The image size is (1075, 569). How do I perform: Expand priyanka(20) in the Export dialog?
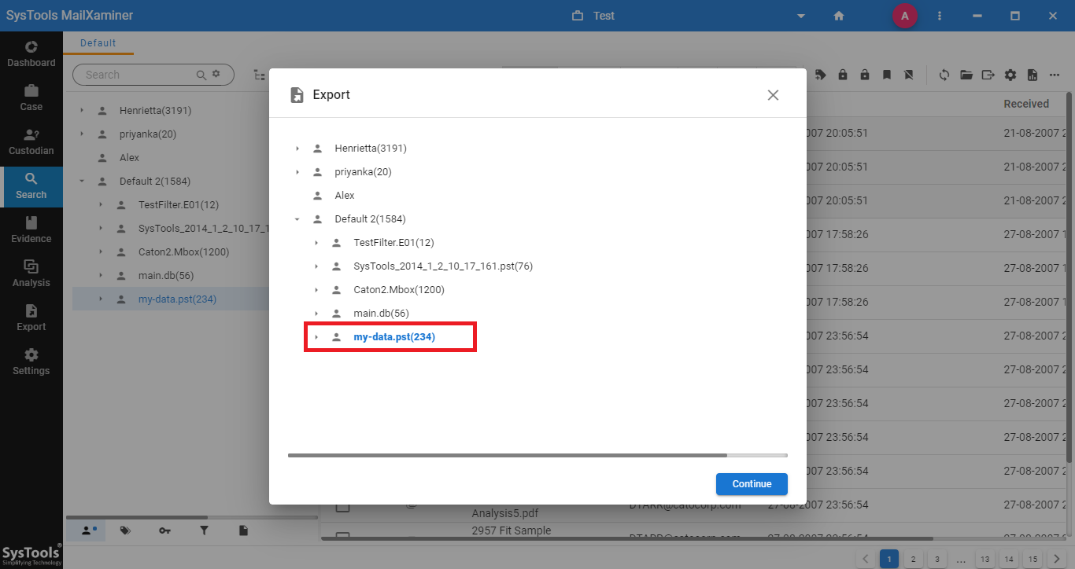pos(297,172)
